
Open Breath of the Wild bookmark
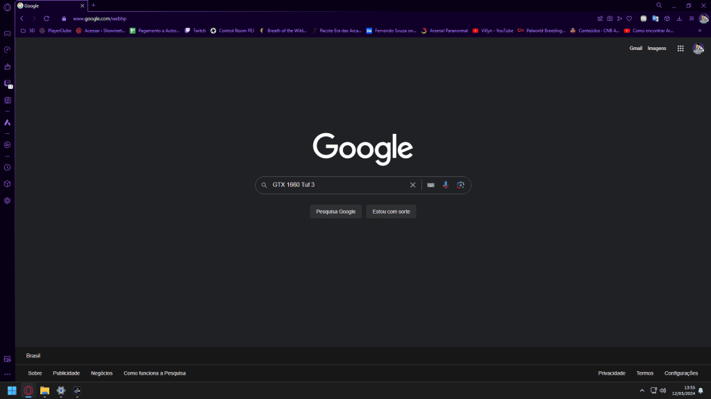click(x=283, y=31)
